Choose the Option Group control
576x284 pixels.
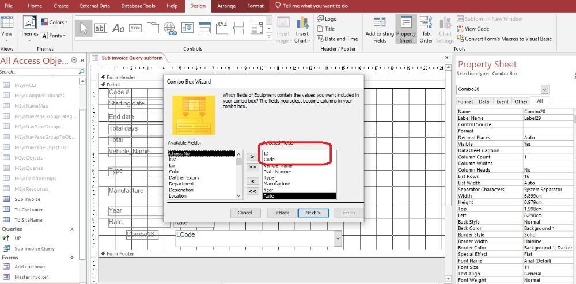tap(222, 28)
